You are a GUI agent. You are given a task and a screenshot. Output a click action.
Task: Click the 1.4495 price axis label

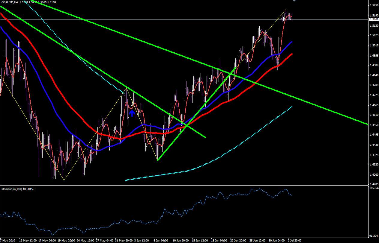pos(374,135)
